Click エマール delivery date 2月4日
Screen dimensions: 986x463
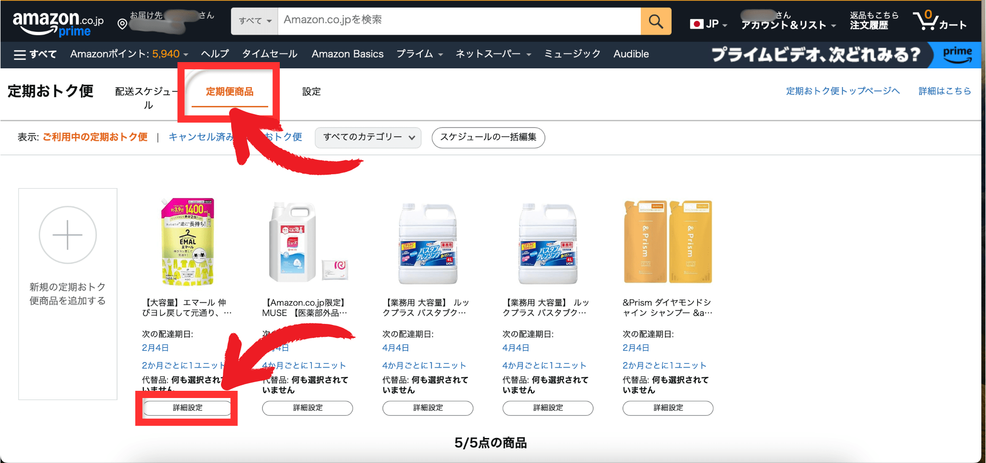pyautogui.click(x=155, y=348)
